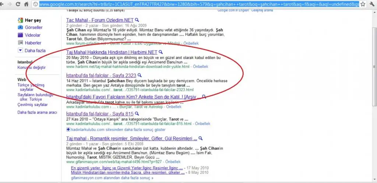Preview magnifier next to Sayfa 815 result
Image resolution: width=377 pixels, height=183 pixels.
tap(137, 113)
